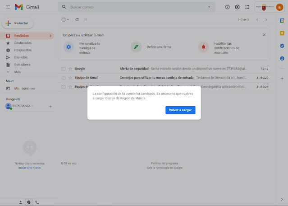The image size is (288, 206).
Task: Get add-ons plus icon
Action: [282, 79]
